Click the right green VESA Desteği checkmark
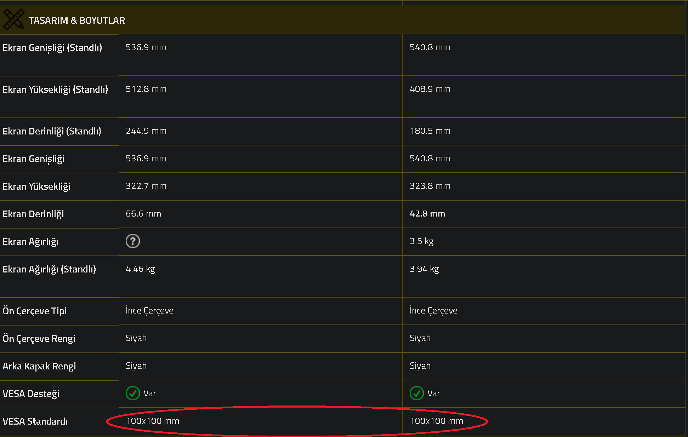The image size is (688, 437). pos(417,393)
